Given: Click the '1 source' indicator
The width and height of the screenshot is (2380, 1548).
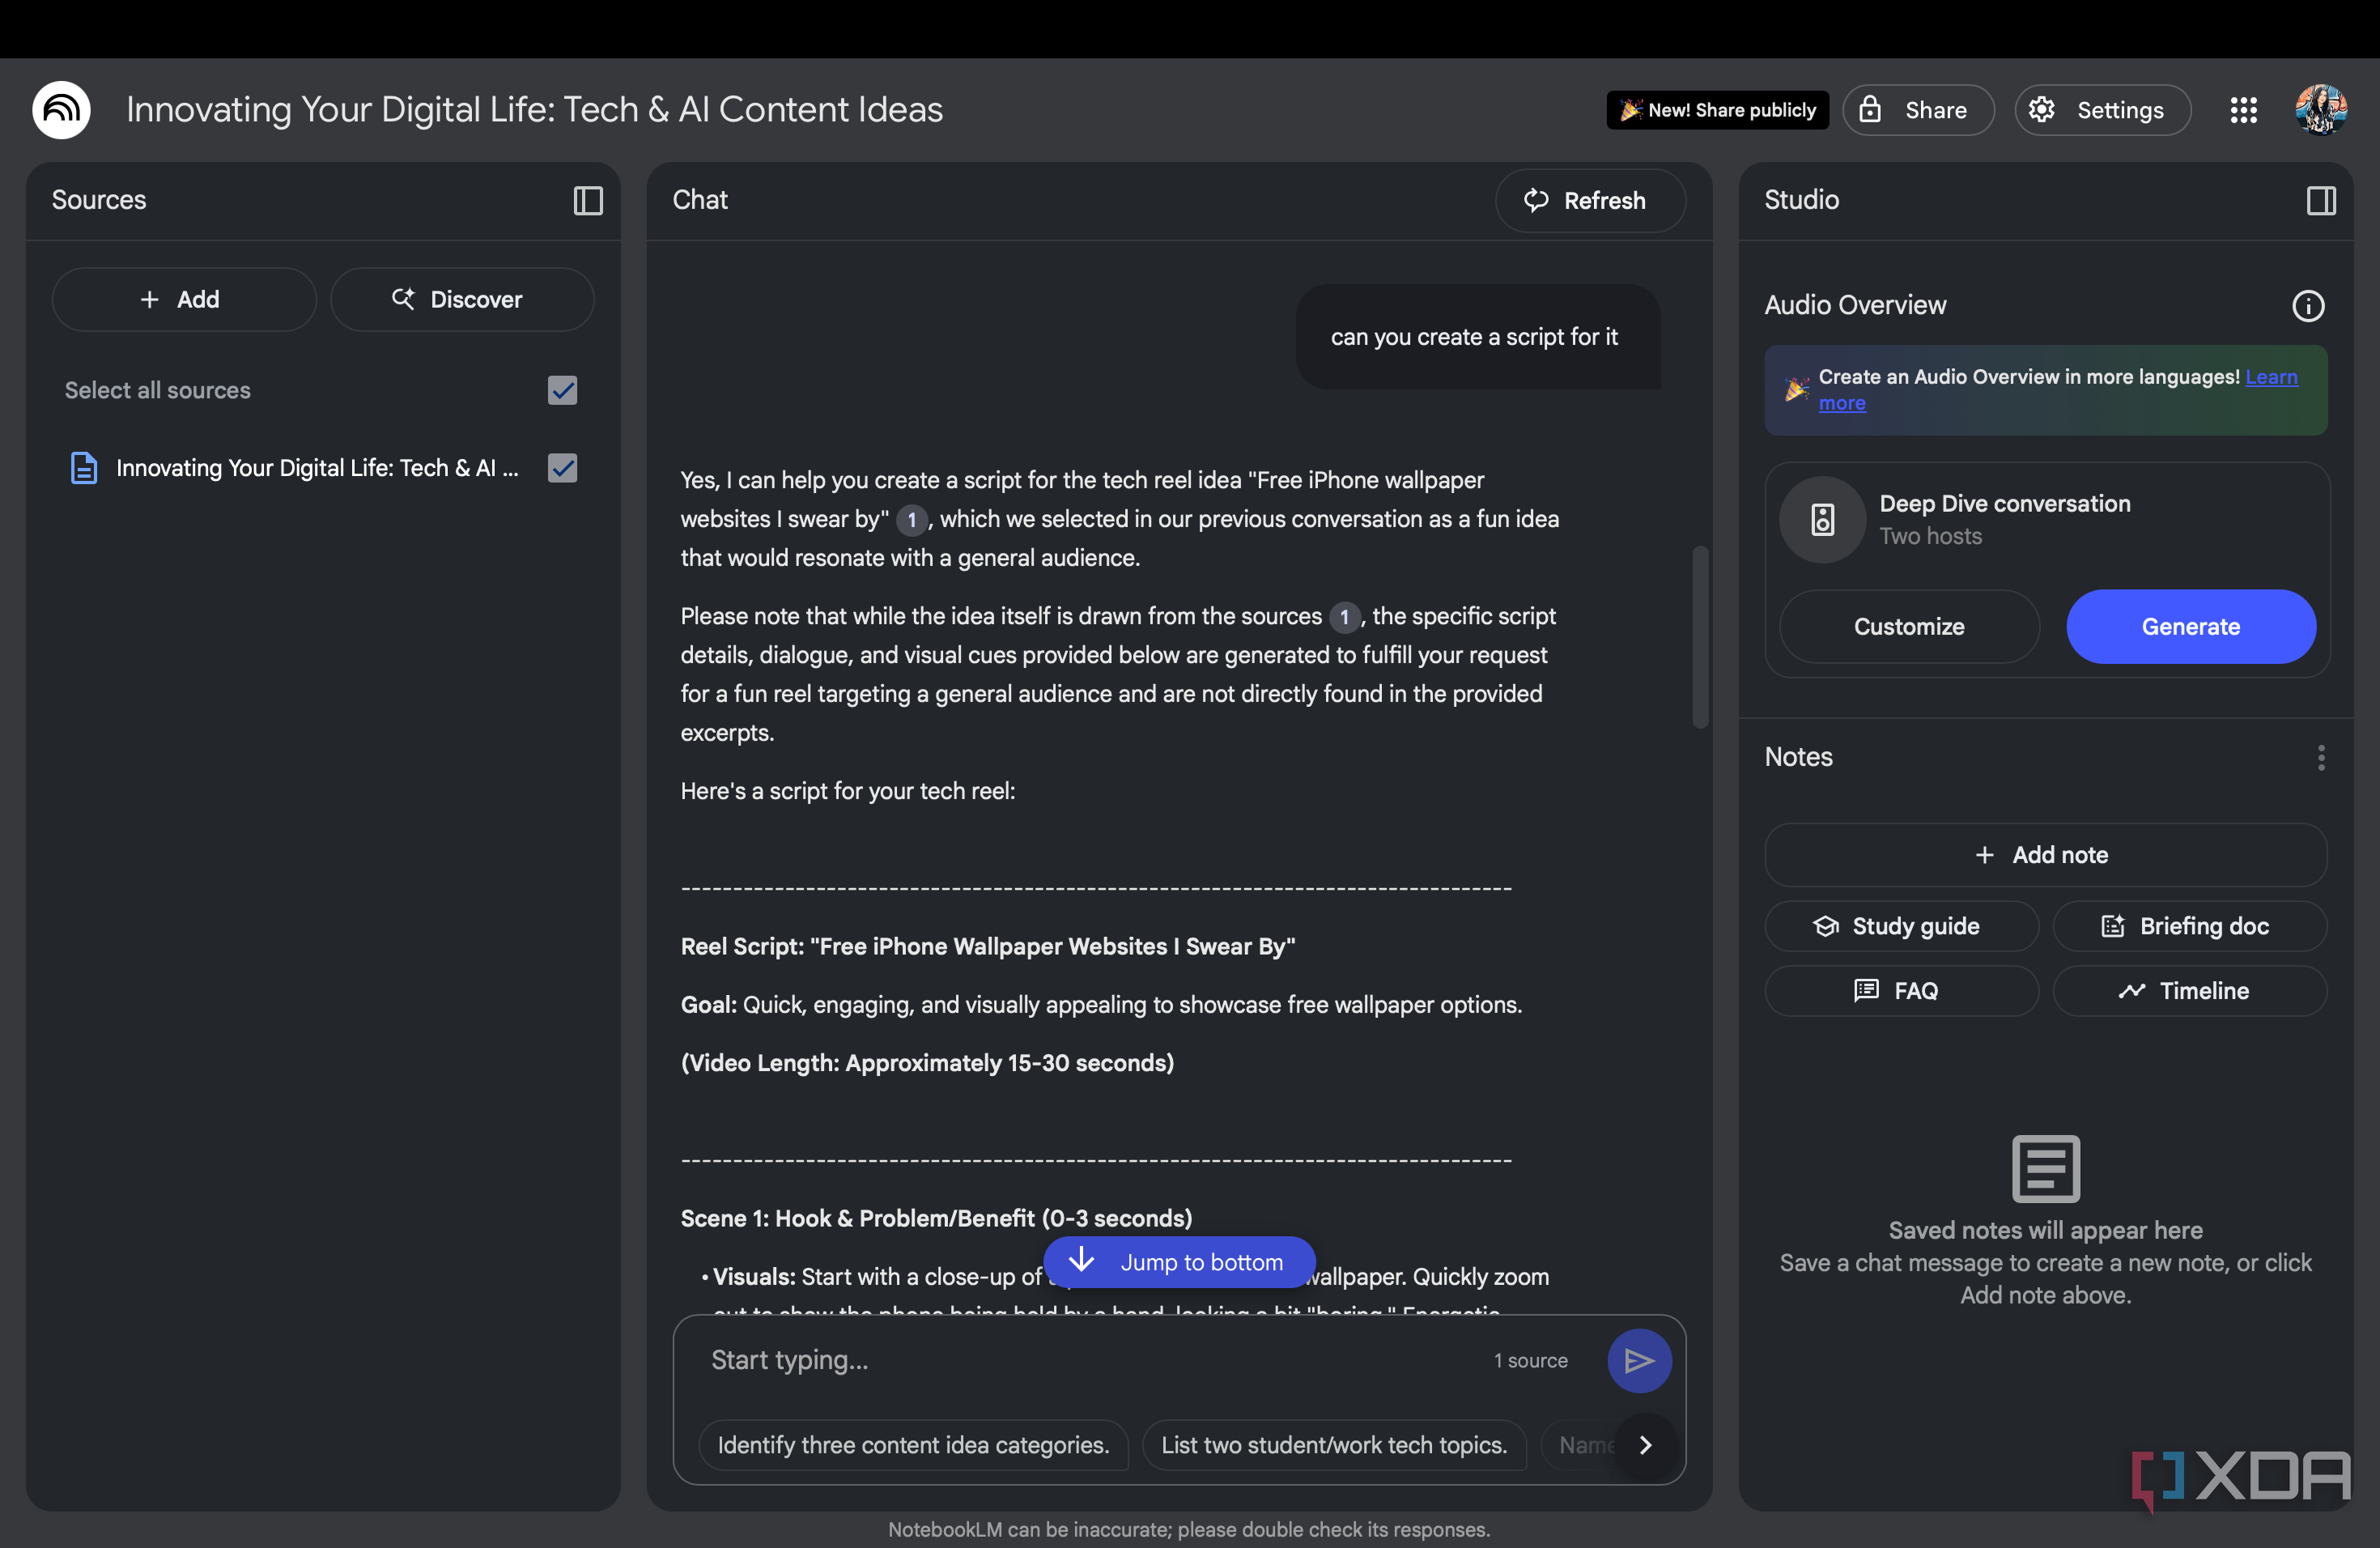Looking at the screenshot, I should click(x=1530, y=1361).
